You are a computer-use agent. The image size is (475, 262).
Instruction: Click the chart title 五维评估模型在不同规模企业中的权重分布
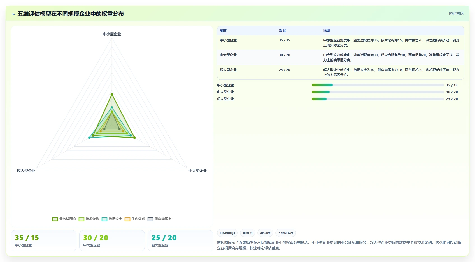pos(71,14)
